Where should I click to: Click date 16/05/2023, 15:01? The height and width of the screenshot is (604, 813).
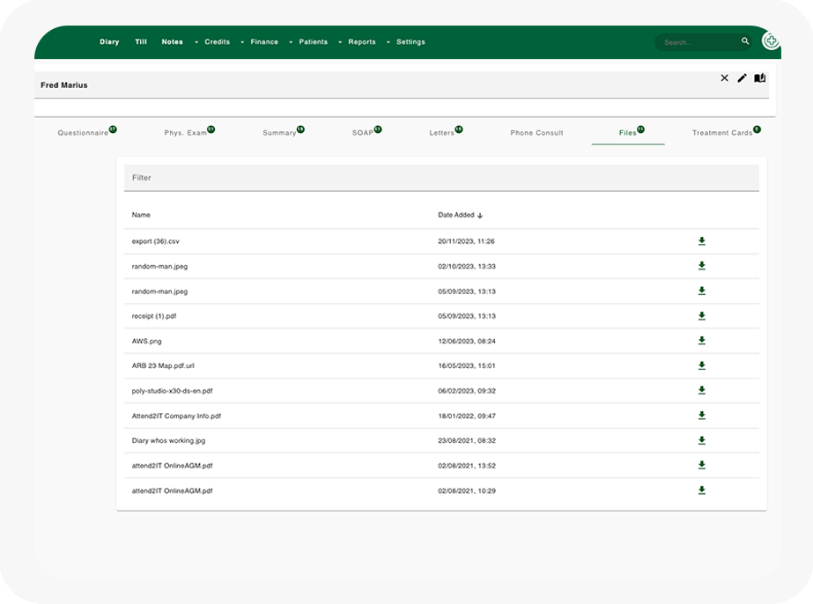point(467,365)
